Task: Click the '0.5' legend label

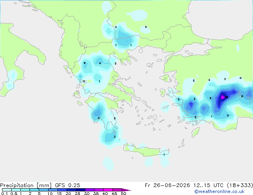Action: (x=14, y=193)
